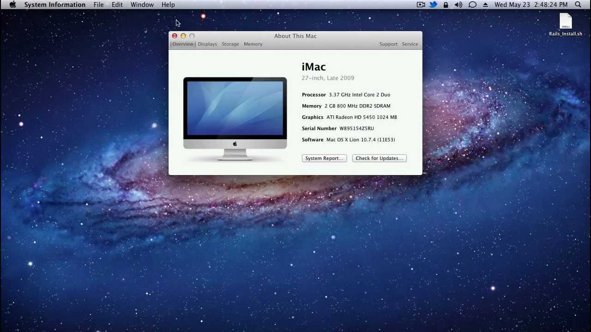Click the processor value '3.37 GHz Intel Core 2 Duo'
Screen dimensions: 591x332
[359, 95]
